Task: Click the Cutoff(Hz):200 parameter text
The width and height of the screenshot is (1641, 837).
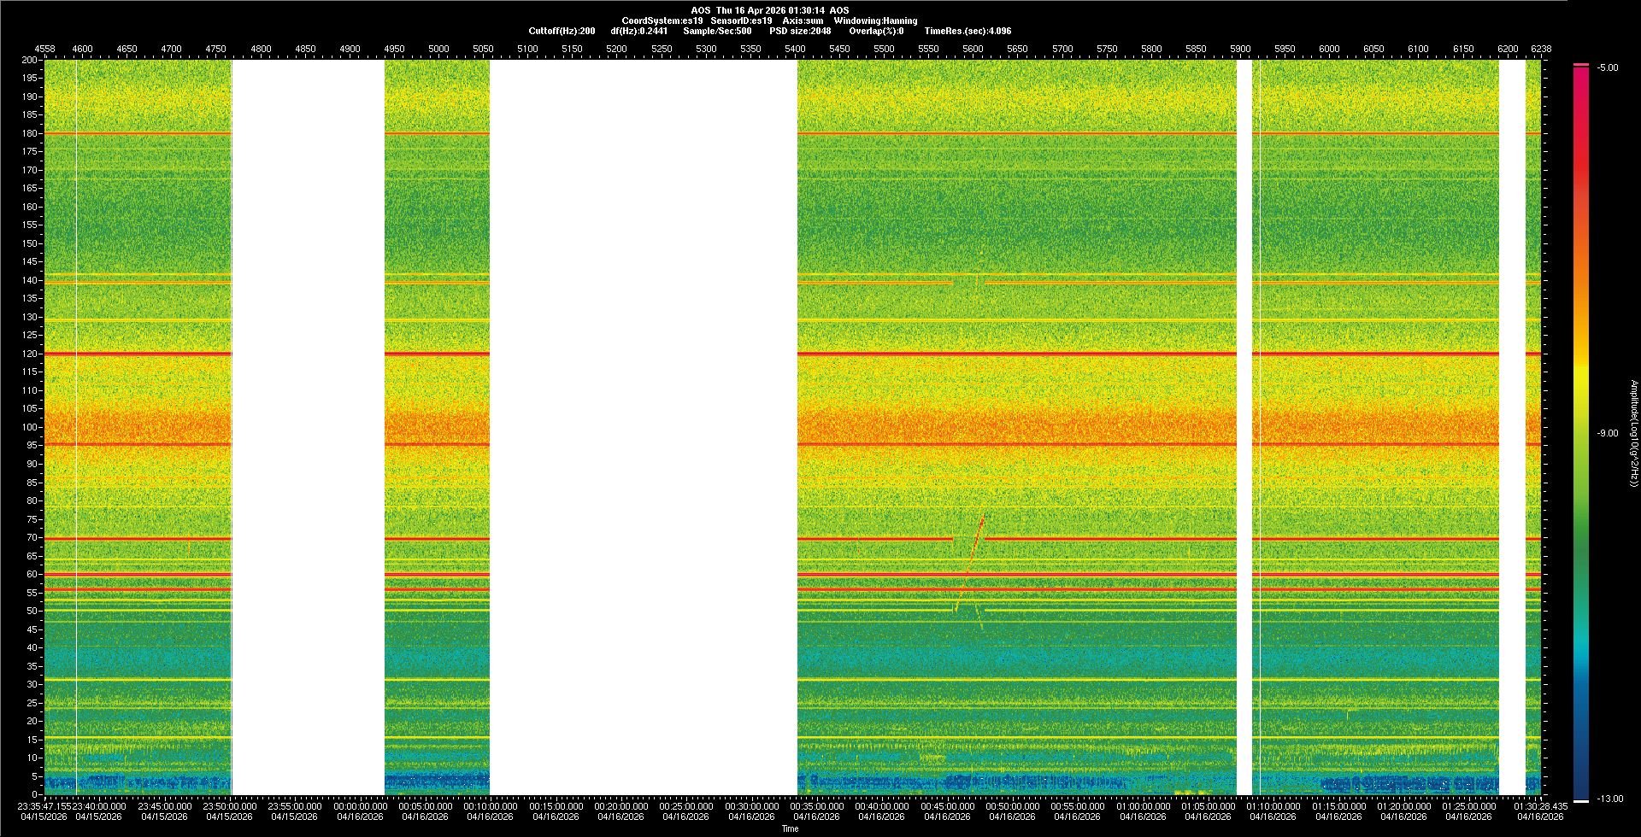Action: click(562, 32)
